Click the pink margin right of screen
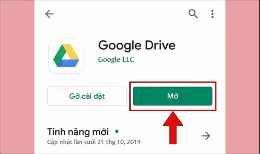 242,77
